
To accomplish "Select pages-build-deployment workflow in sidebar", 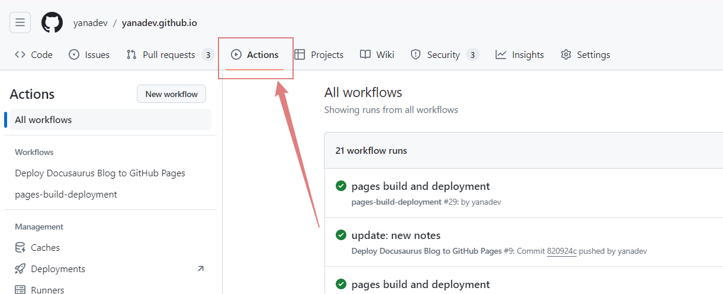I will (x=66, y=194).
